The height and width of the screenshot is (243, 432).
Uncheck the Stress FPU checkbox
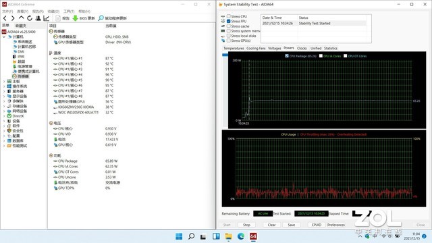(x=228, y=21)
